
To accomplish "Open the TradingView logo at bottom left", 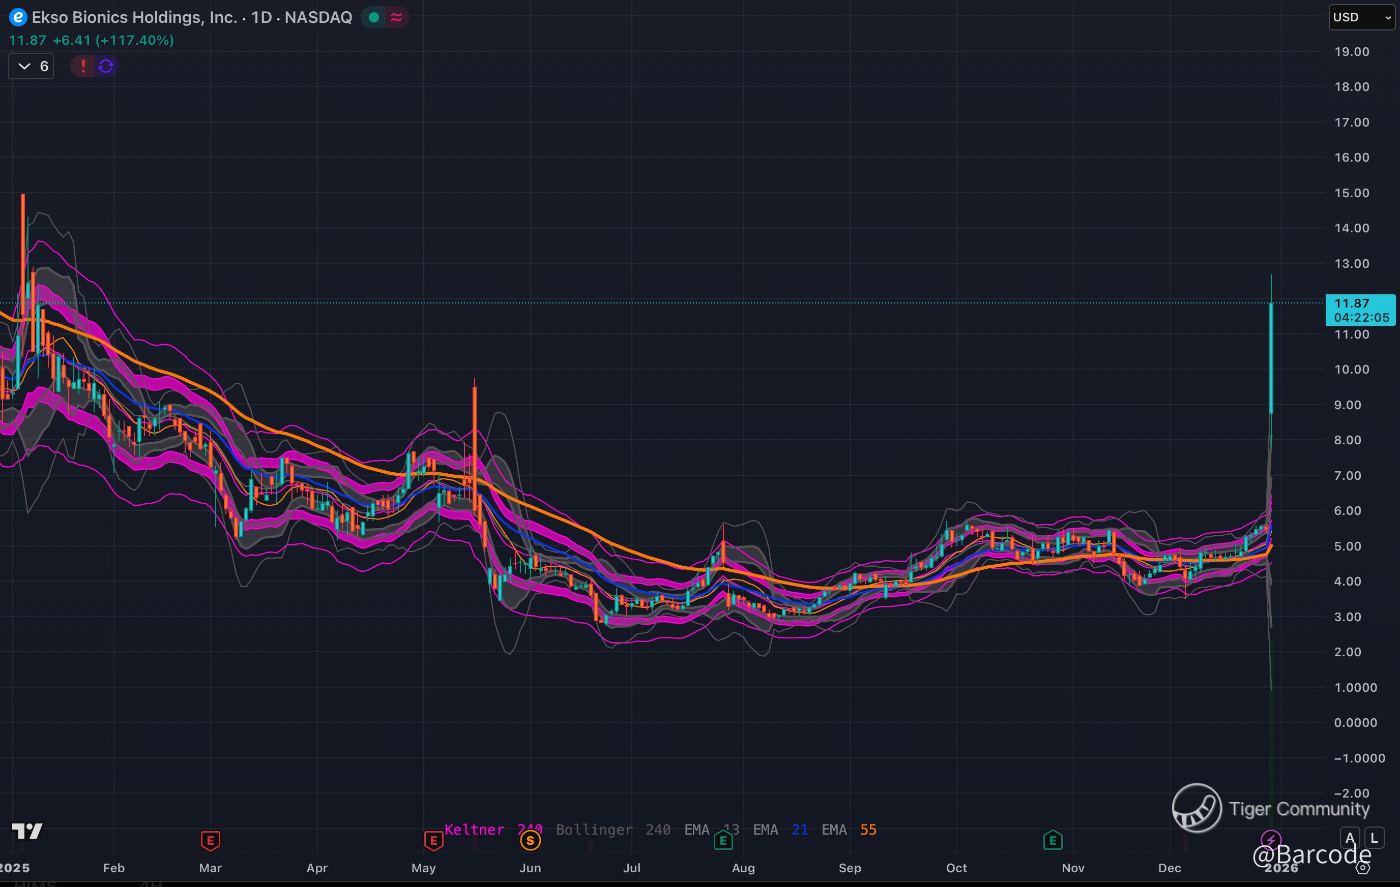I will (27, 831).
